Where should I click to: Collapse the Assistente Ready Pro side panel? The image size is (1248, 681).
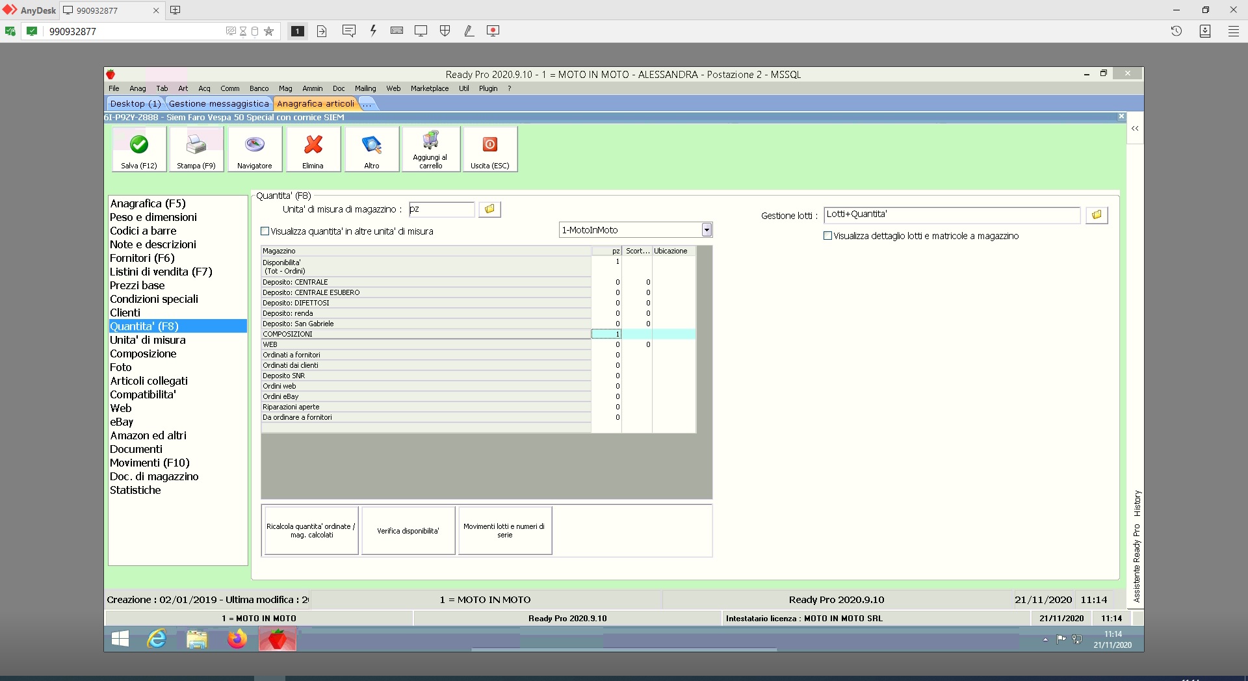point(1135,129)
